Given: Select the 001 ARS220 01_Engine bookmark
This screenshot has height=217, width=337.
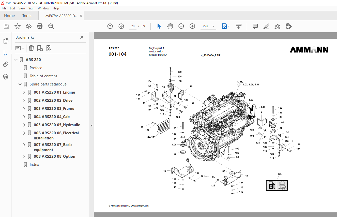Looking at the screenshot, I should click(54, 92).
